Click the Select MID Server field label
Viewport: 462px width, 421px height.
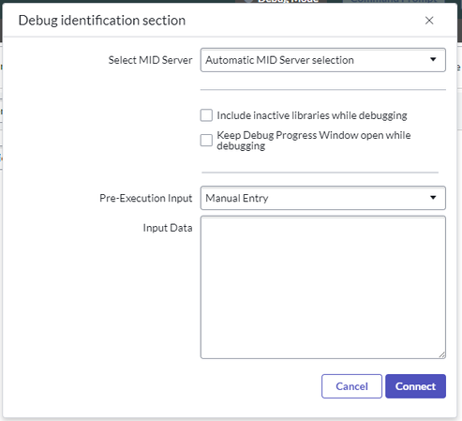[x=150, y=60]
